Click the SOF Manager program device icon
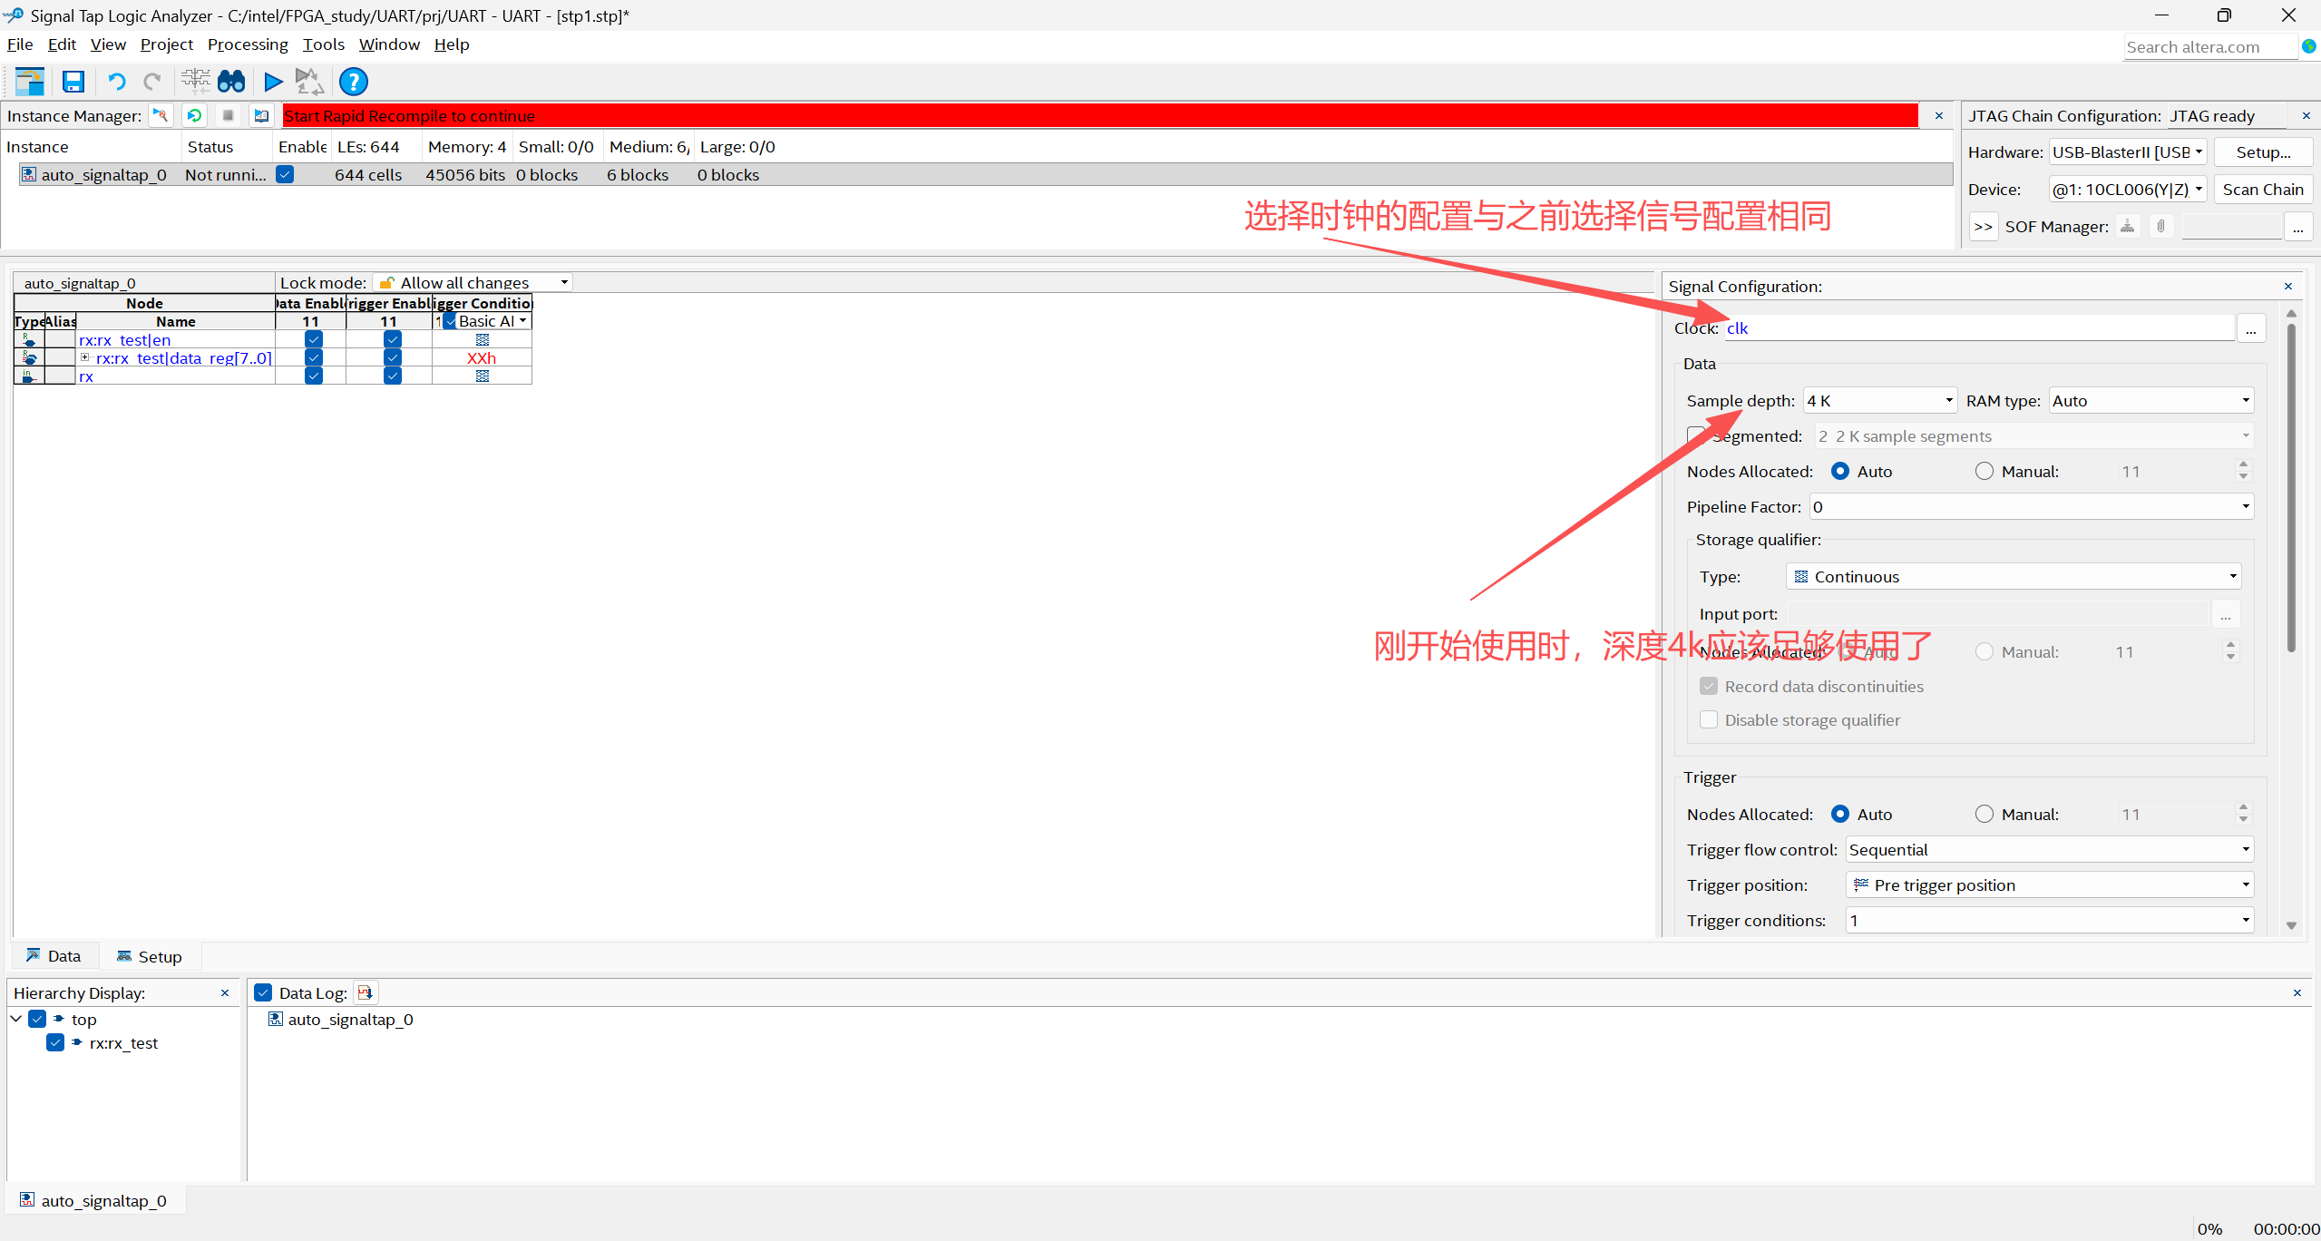This screenshot has width=2321, height=1241. point(2127,226)
